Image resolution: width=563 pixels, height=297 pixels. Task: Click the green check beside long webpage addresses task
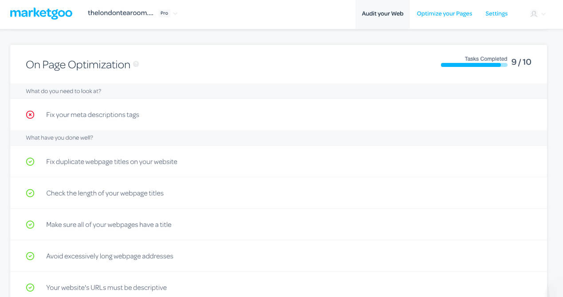(x=30, y=256)
